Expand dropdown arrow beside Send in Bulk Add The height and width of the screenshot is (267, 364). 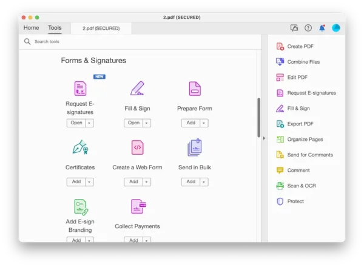[204, 182]
